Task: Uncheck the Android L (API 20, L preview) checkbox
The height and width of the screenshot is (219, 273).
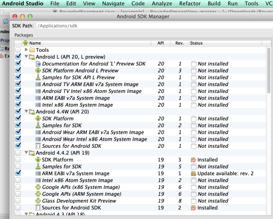Action: (18, 57)
